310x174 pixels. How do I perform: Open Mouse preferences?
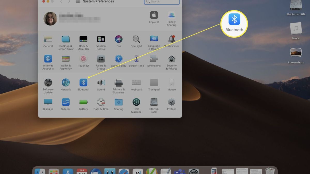click(172, 82)
